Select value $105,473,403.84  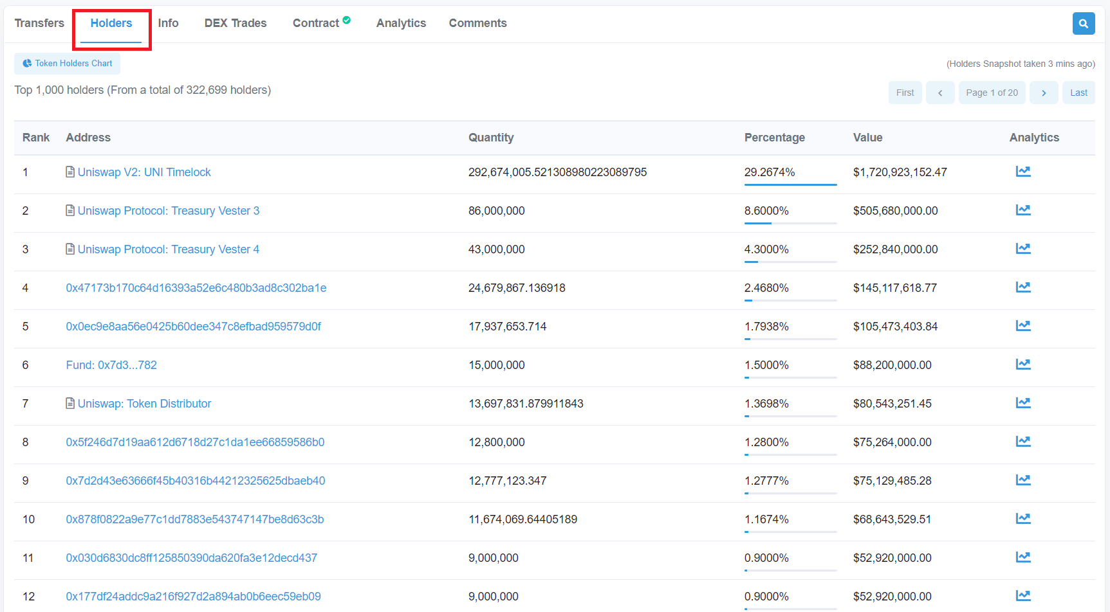pos(896,327)
